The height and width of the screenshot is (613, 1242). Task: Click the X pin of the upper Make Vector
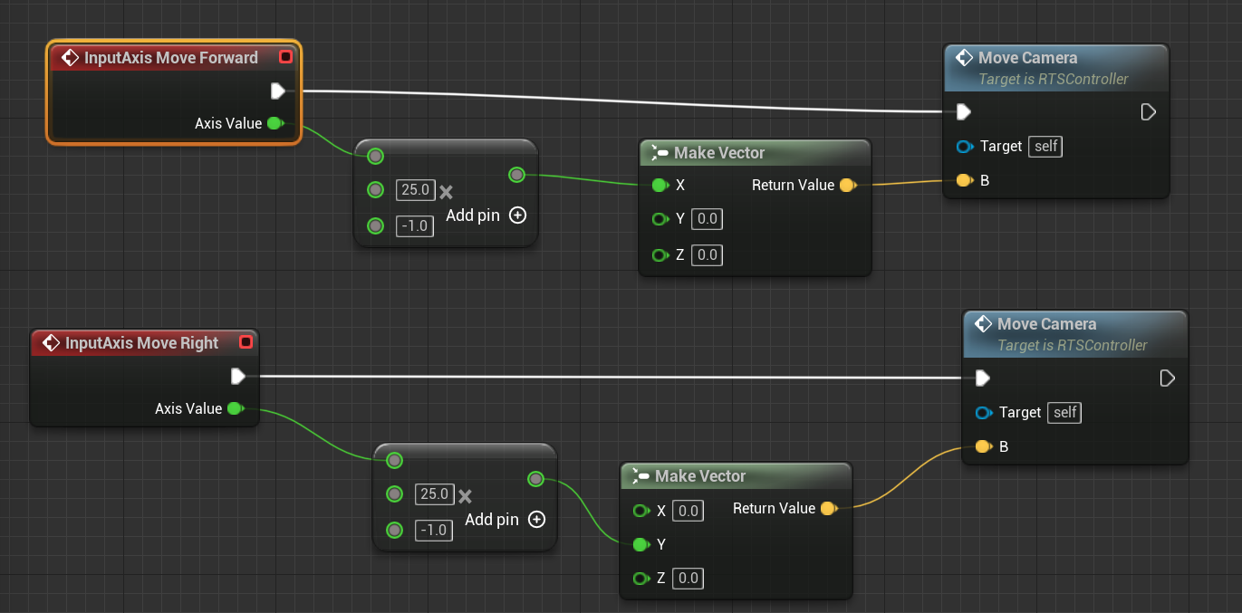pyautogui.click(x=660, y=185)
